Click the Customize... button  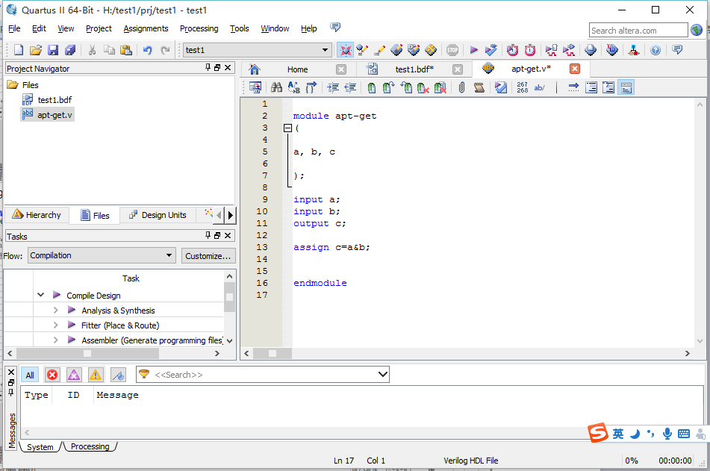[x=208, y=256]
